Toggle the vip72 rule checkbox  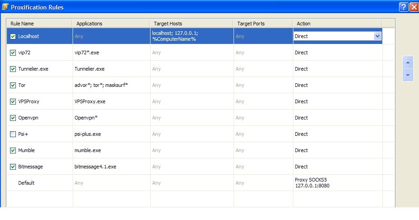13,53
